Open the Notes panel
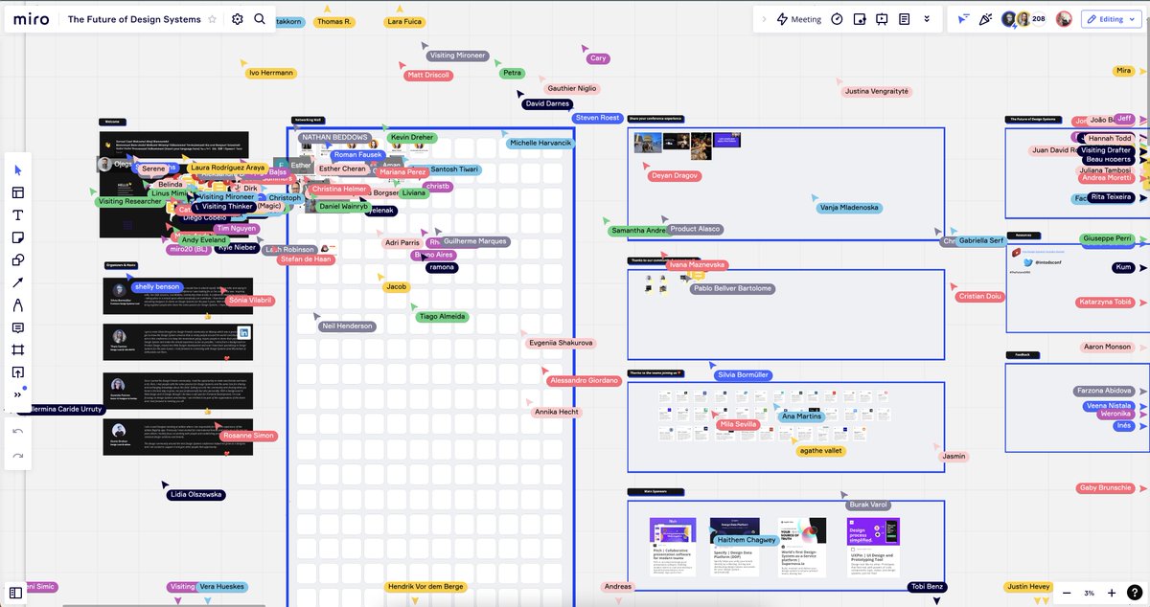The image size is (1150, 607). [904, 19]
